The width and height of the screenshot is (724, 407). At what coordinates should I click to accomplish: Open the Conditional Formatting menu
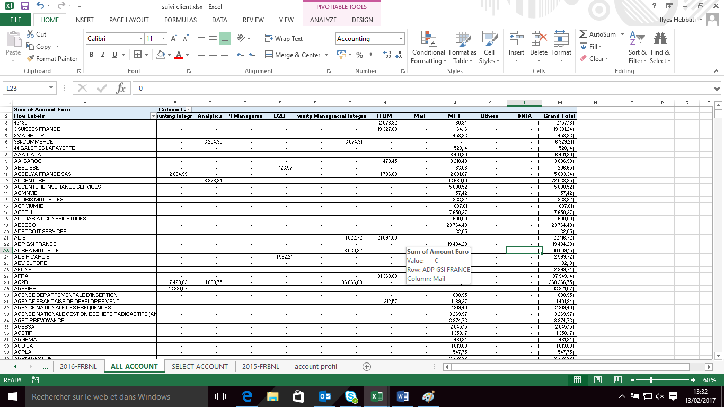pyautogui.click(x=429, y=47)
